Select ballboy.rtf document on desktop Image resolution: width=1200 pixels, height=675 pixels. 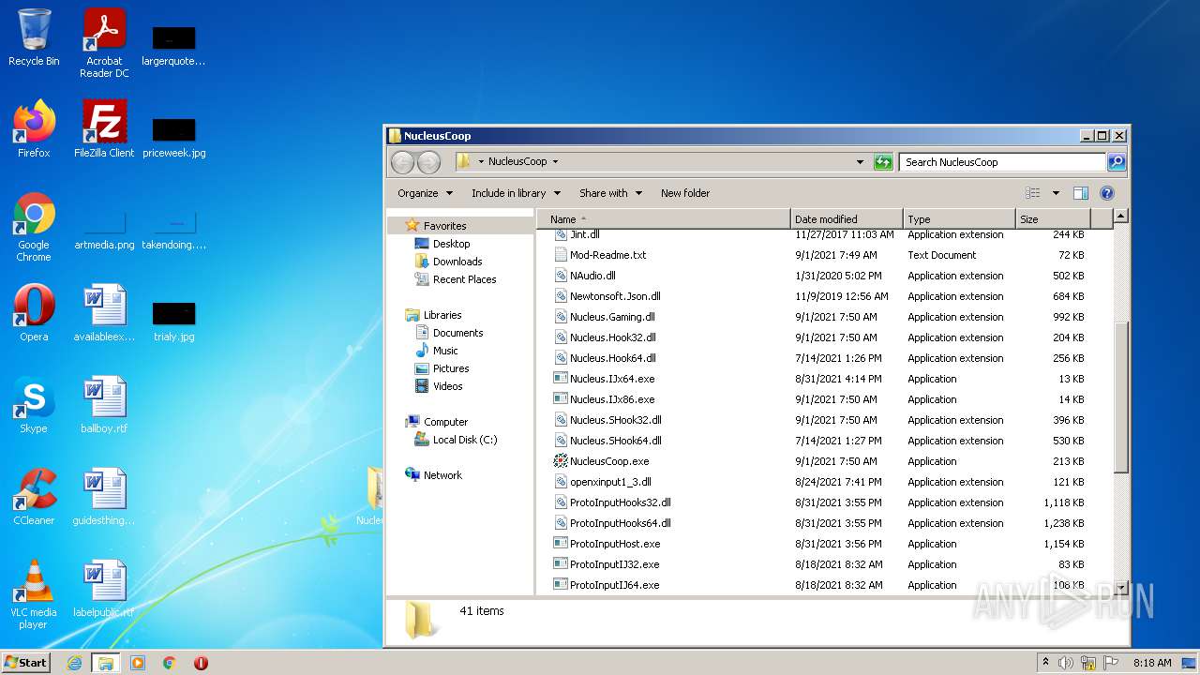[x=104, y=405]
